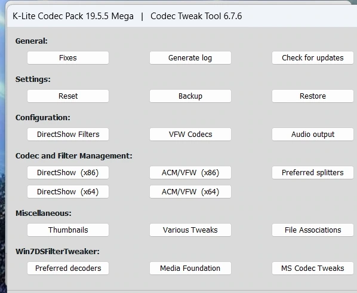Open Media Foundation settings
357x293 pixels.
point(190,268)
